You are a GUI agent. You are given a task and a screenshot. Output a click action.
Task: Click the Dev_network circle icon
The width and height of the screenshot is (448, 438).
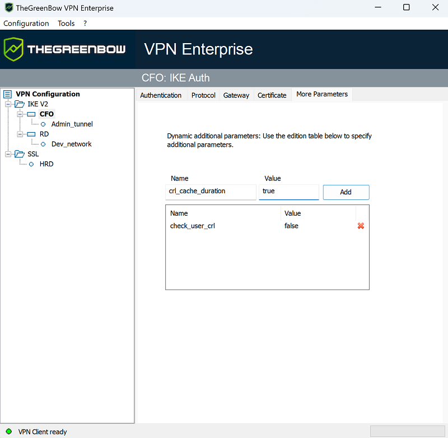[43, 145]
